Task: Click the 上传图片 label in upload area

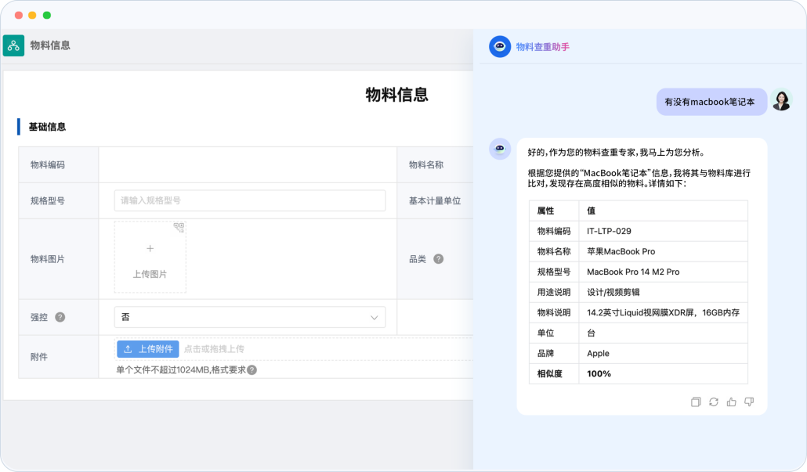Action: point(150,274)
